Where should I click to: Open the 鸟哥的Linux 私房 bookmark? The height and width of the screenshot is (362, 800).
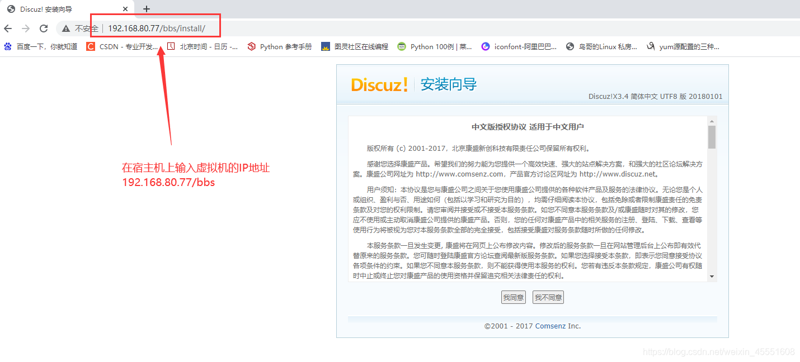click(x=602, y=47)
